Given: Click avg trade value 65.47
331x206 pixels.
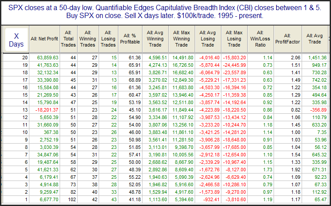Looking at the screenshot, I should tap(320, 199).
